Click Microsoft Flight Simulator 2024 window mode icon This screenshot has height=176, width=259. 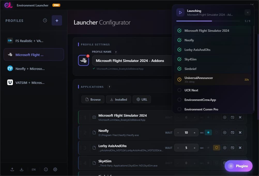tap(232, 117)
